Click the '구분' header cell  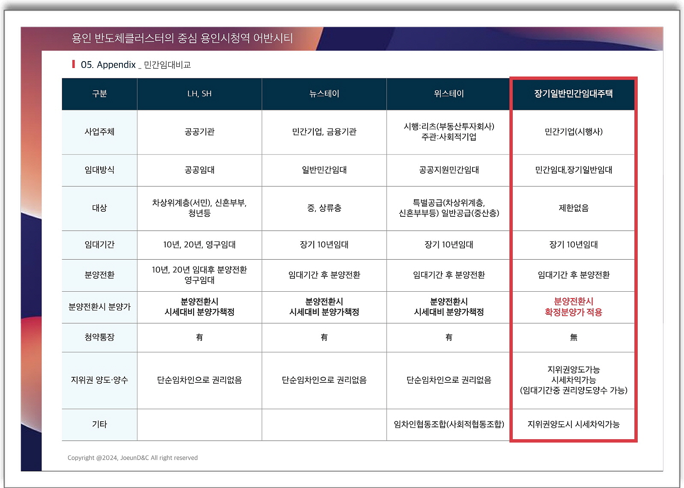pos(99,94)
